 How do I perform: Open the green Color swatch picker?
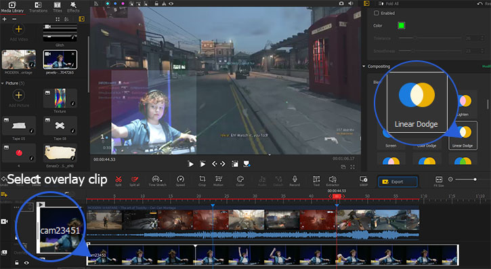(x=401, y=25)
